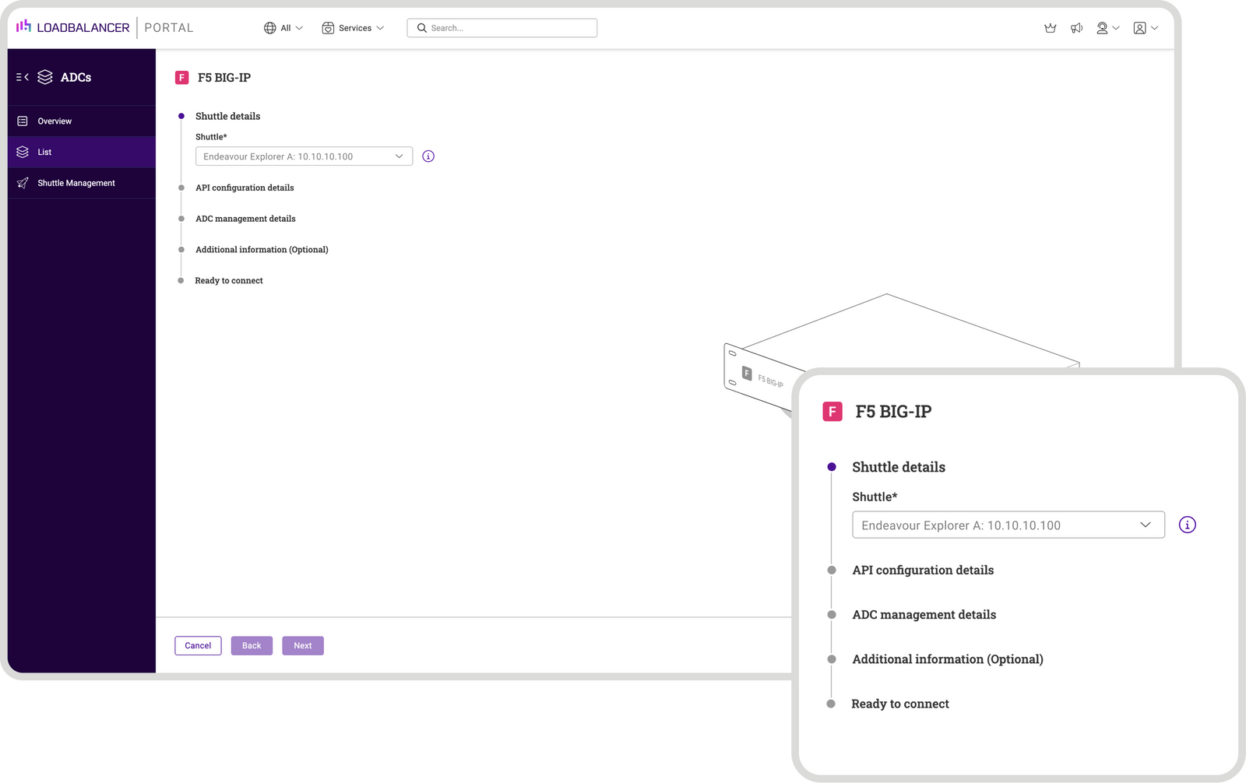
Task: Click the F5 BIG-IP pink logo icon
Action: (x=182, y=77)
